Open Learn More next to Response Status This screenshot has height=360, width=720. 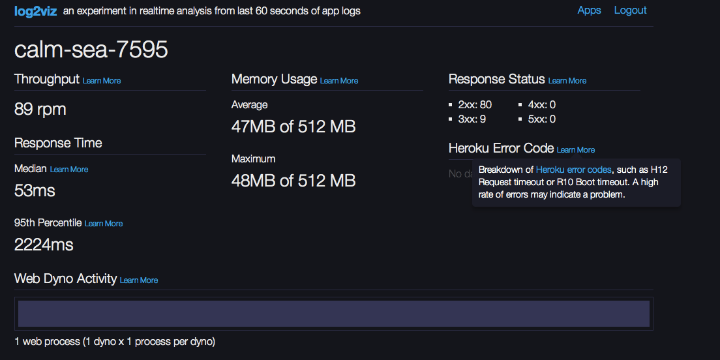pyautogui.click(x=567, y=81)
